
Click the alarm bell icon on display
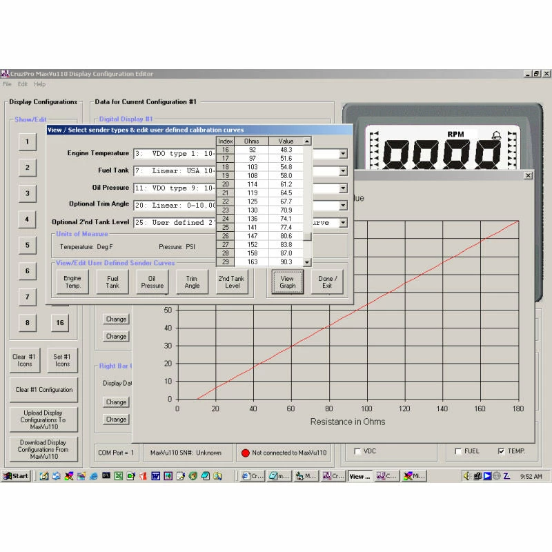(495, 135)
